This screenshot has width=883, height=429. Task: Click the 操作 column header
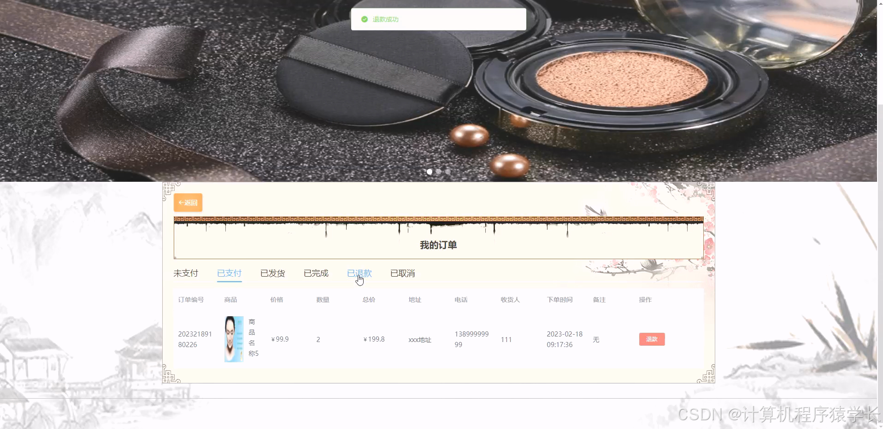tap(646, 300)
